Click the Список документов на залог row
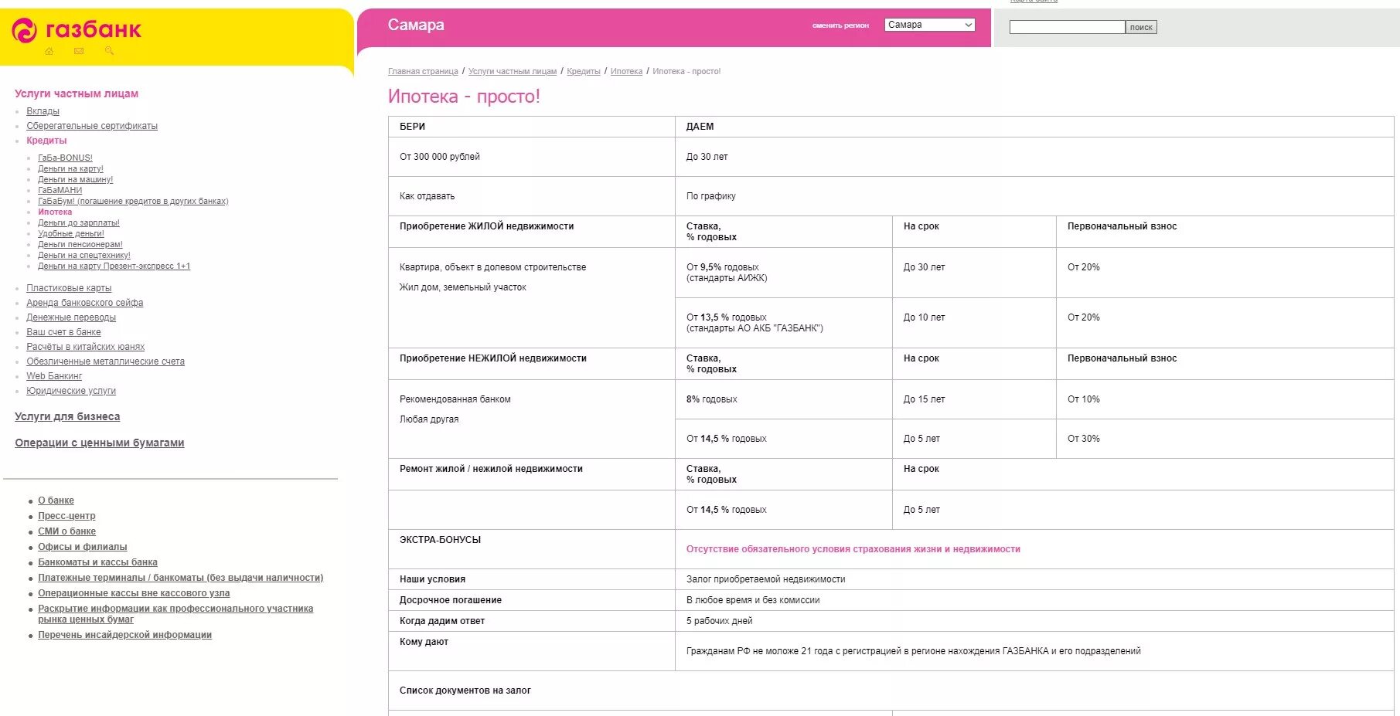The height and width of the screenshot is (716, 1400). [x=891, y=691]
